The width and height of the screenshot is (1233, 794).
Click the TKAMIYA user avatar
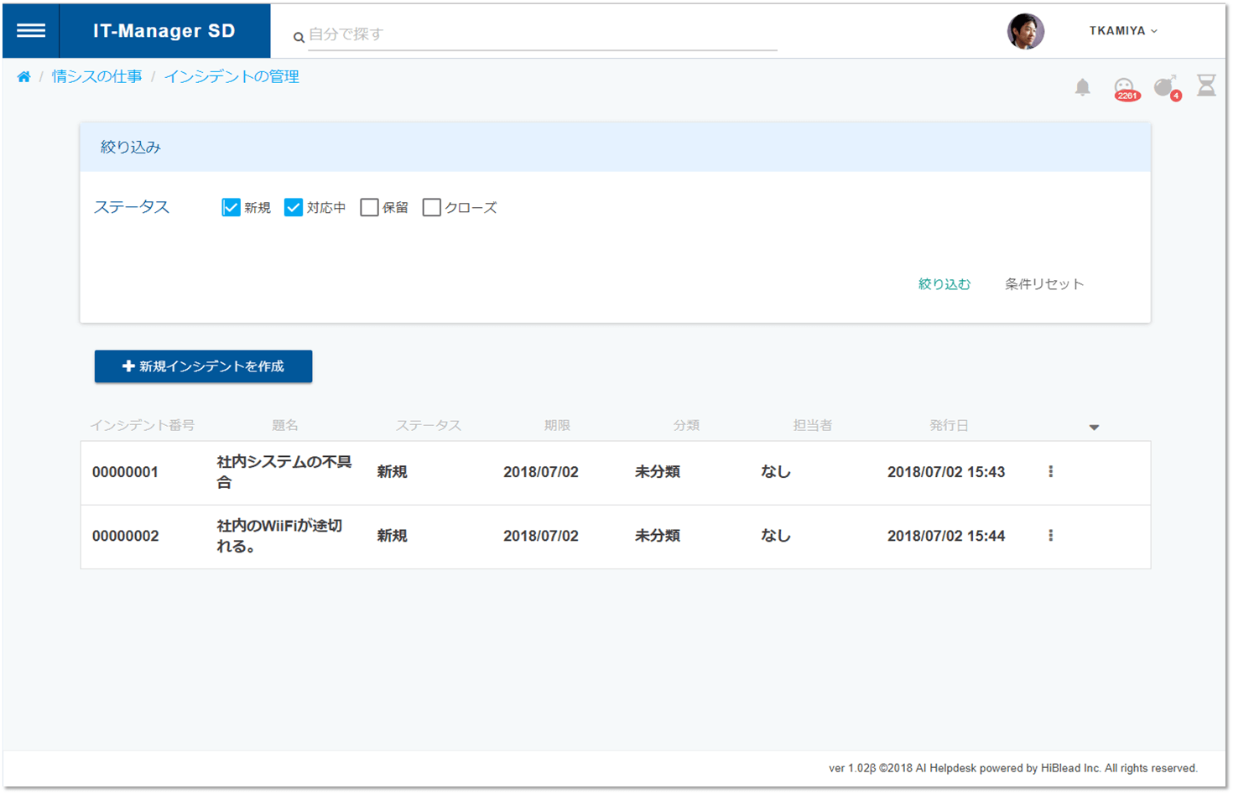(x=1025, y=32)
